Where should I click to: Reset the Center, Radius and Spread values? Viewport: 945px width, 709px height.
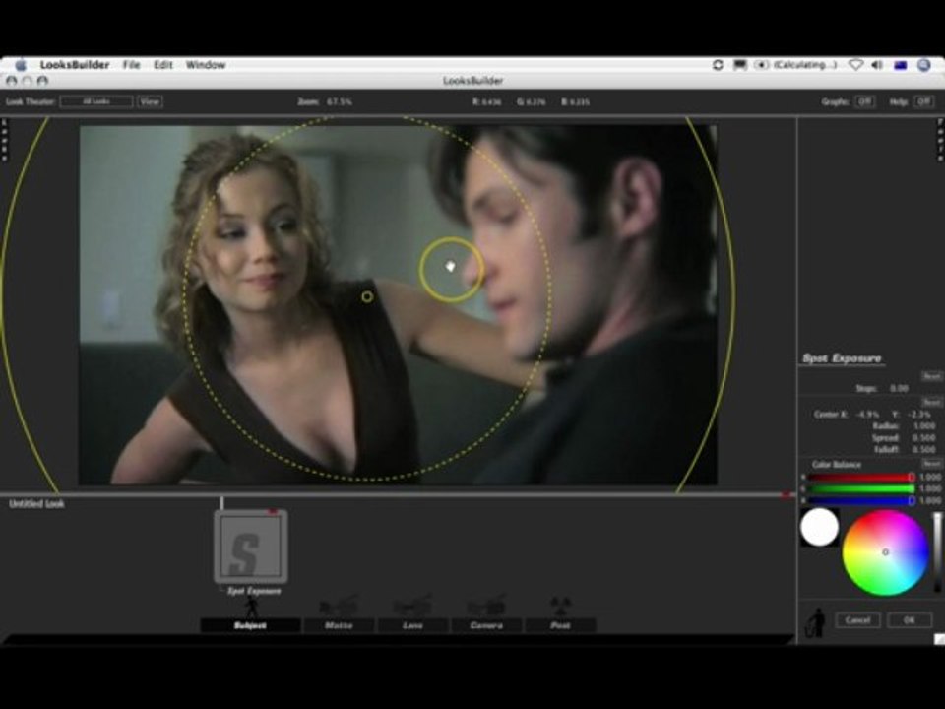(x=931, y=402)
